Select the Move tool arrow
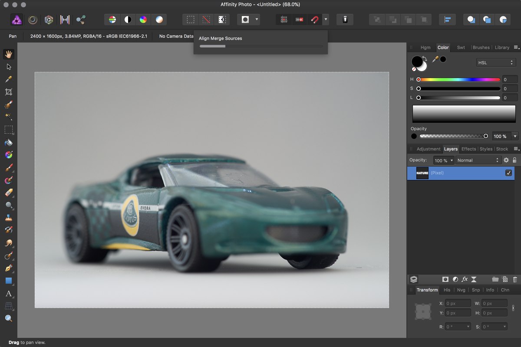This screenshot has width=521, height=347. tap(9, 67)
